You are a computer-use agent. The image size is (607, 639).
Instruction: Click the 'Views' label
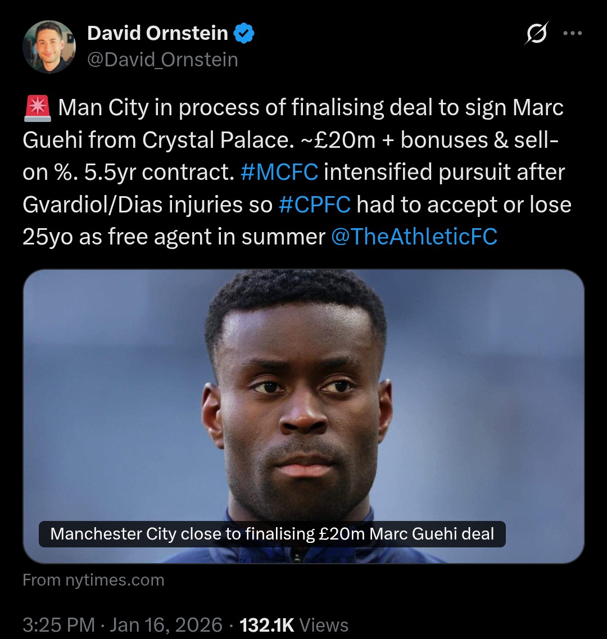[324, 625]
